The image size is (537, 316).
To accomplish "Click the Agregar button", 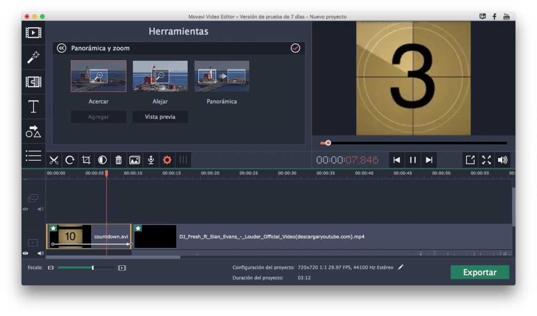I will [98, 117].
